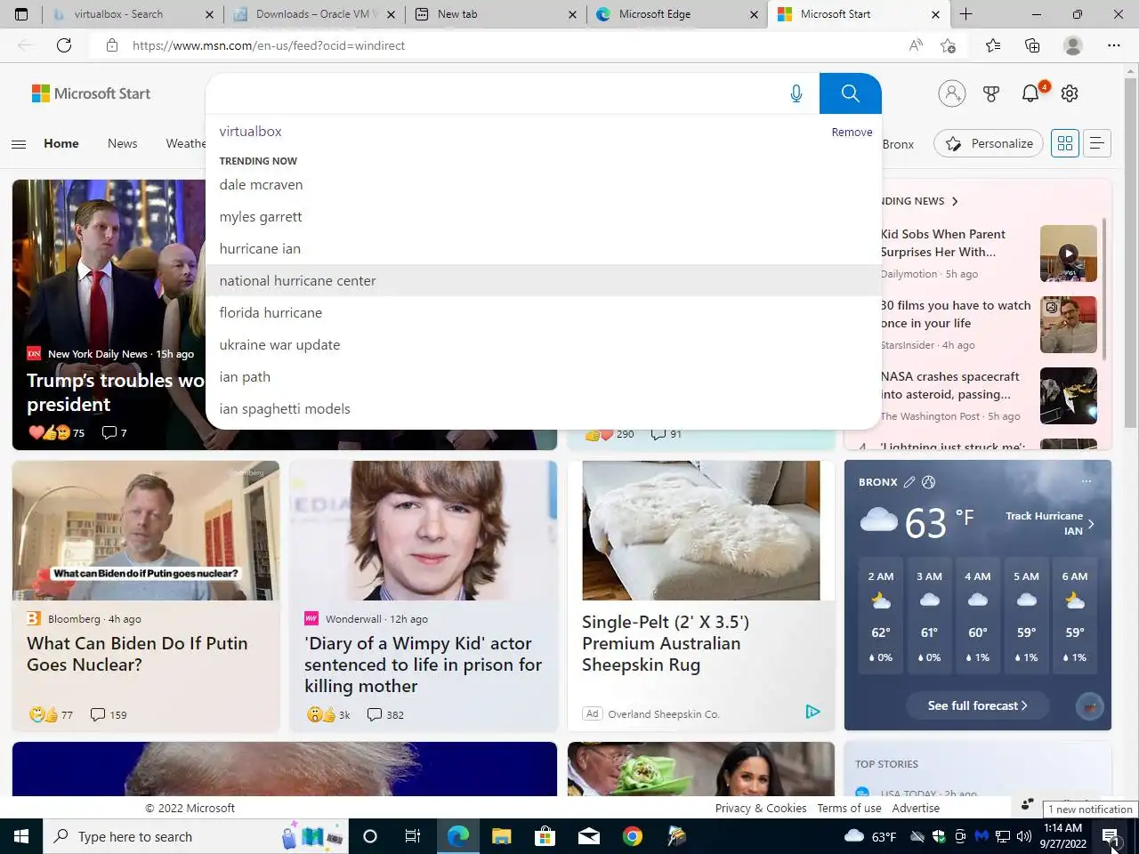Click the browser address bar URL
1139x854 pixels.
(x=269, y=45)
